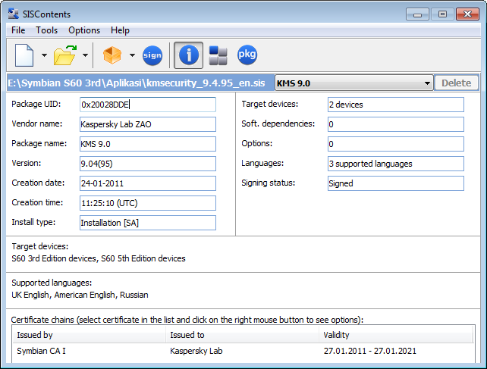The height and width of the screenshot is (369, 487).
Task: Expand the package box dropdown arrow
Action: (132, 55)
